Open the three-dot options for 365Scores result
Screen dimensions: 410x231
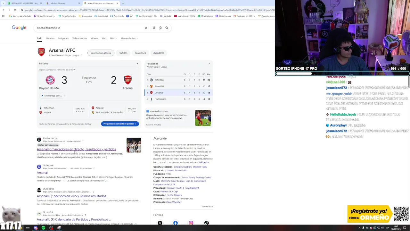click(x=93, y=192)
